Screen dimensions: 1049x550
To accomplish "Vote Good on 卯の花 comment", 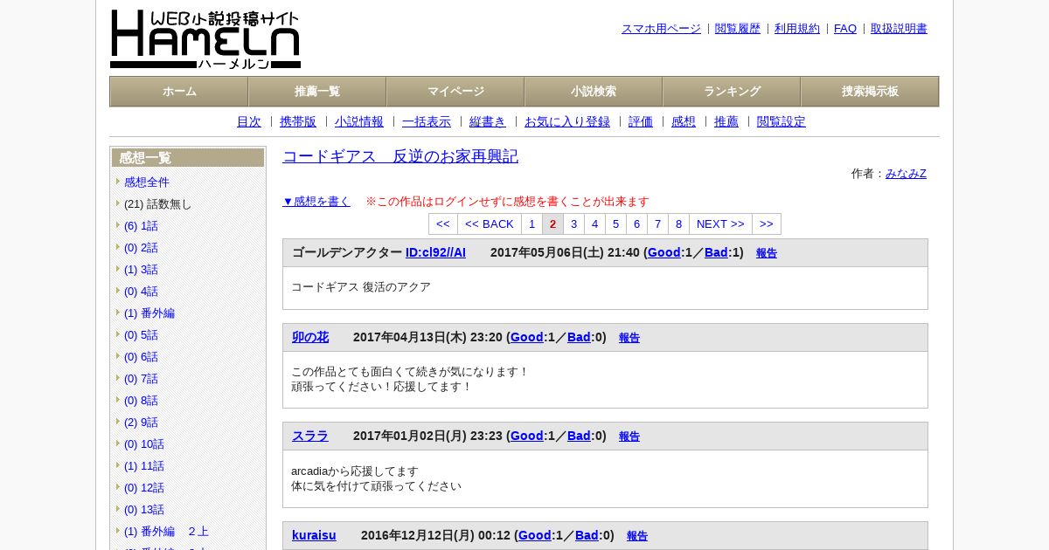I will 526,337.
